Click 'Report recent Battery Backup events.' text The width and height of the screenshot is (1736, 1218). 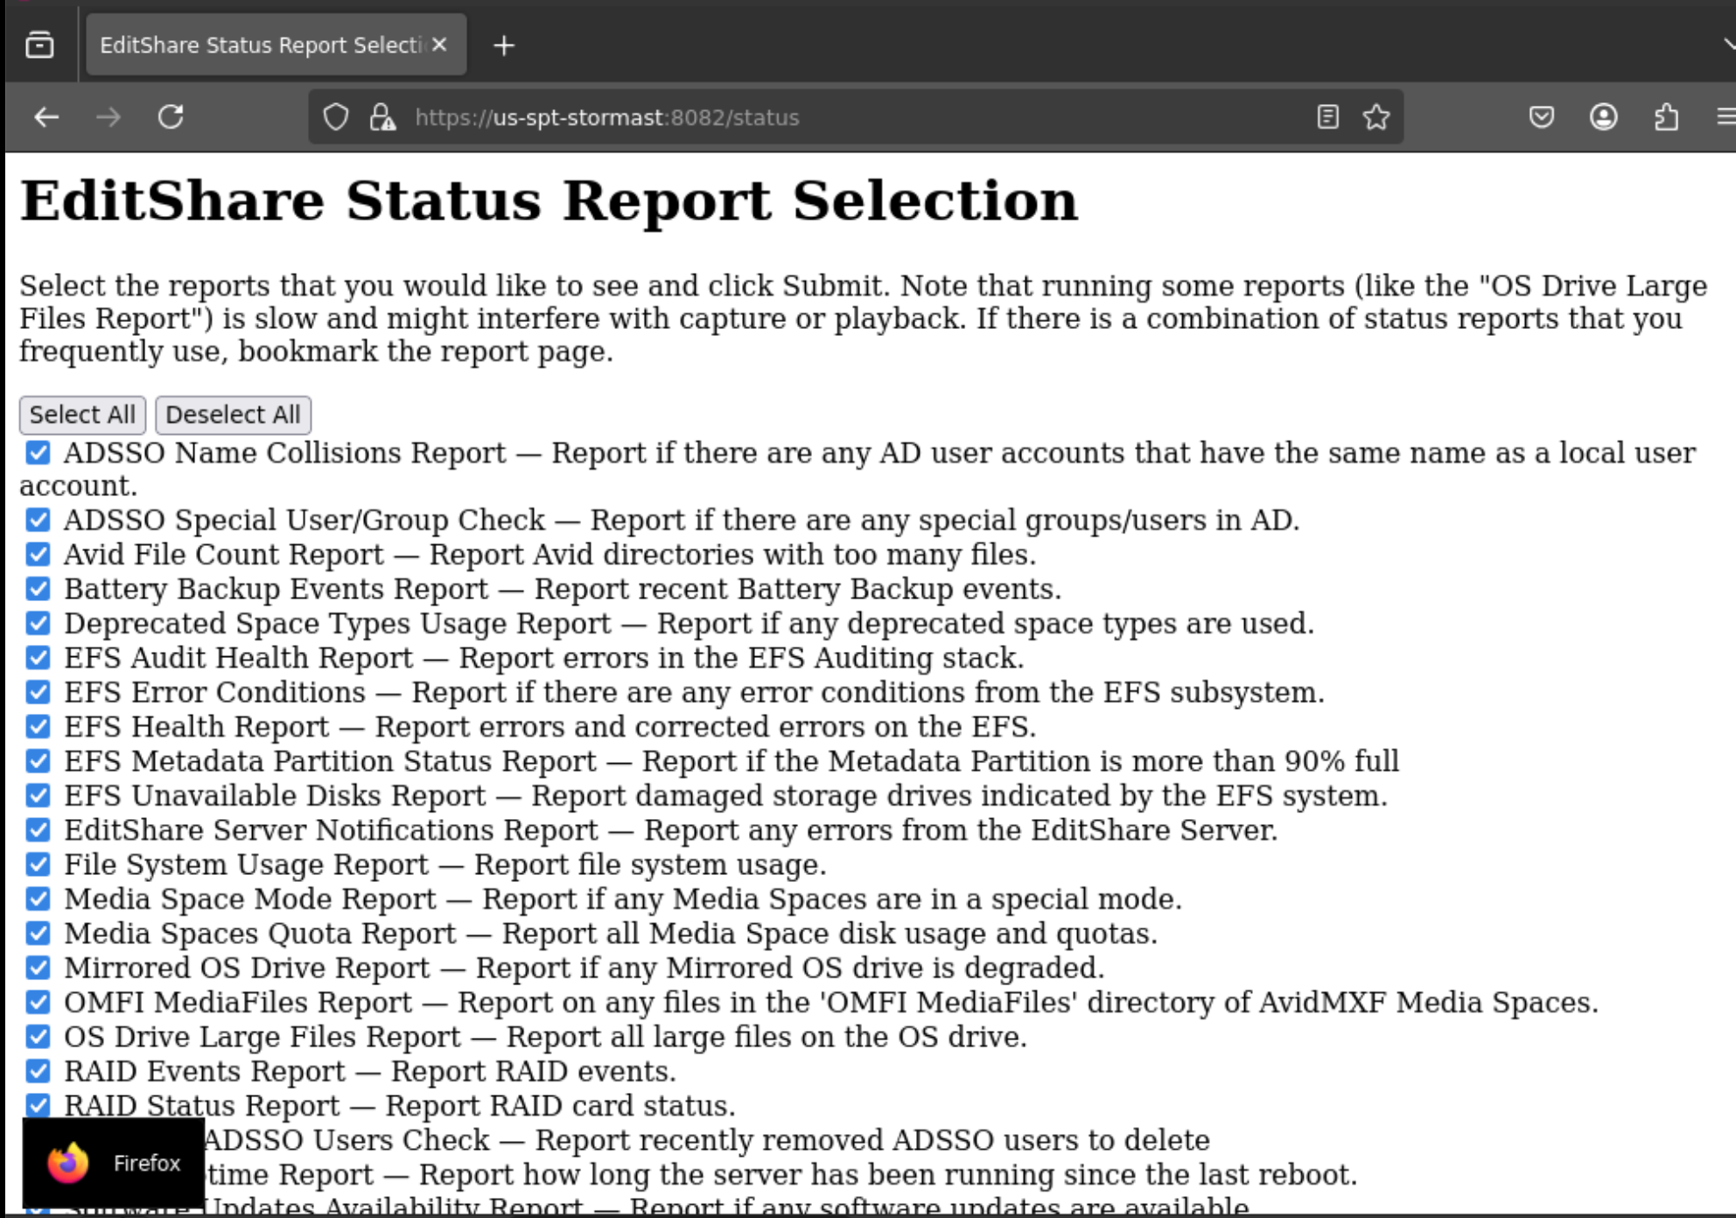pos(798,589)
